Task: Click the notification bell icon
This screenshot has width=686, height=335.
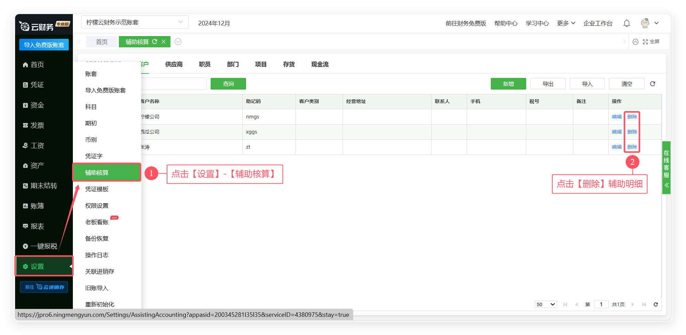Action: point(627,23)
